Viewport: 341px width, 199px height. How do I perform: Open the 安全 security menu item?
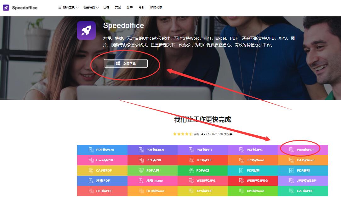point(118,7)
